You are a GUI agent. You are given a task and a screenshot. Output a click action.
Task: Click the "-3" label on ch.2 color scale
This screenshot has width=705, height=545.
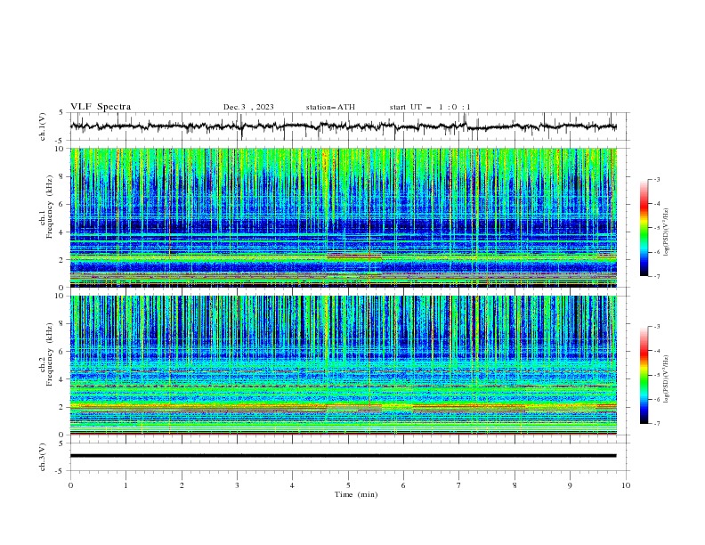coord(657,327)
